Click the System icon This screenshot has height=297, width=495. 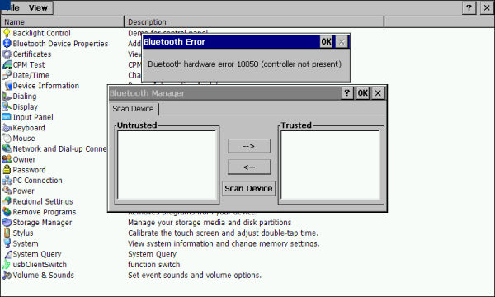tap(7, 243)
